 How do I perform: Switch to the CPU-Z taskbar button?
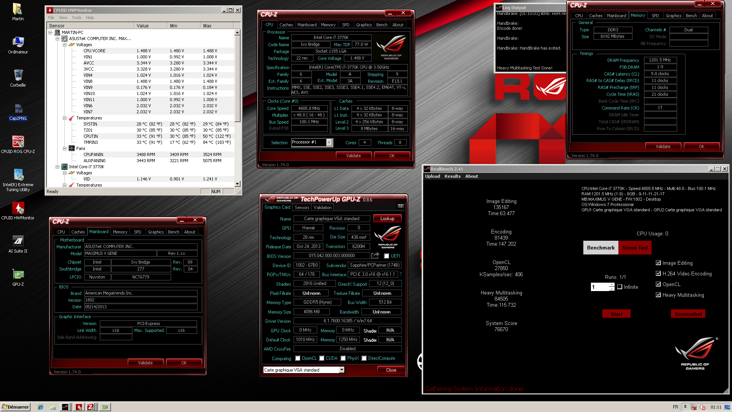91,407
